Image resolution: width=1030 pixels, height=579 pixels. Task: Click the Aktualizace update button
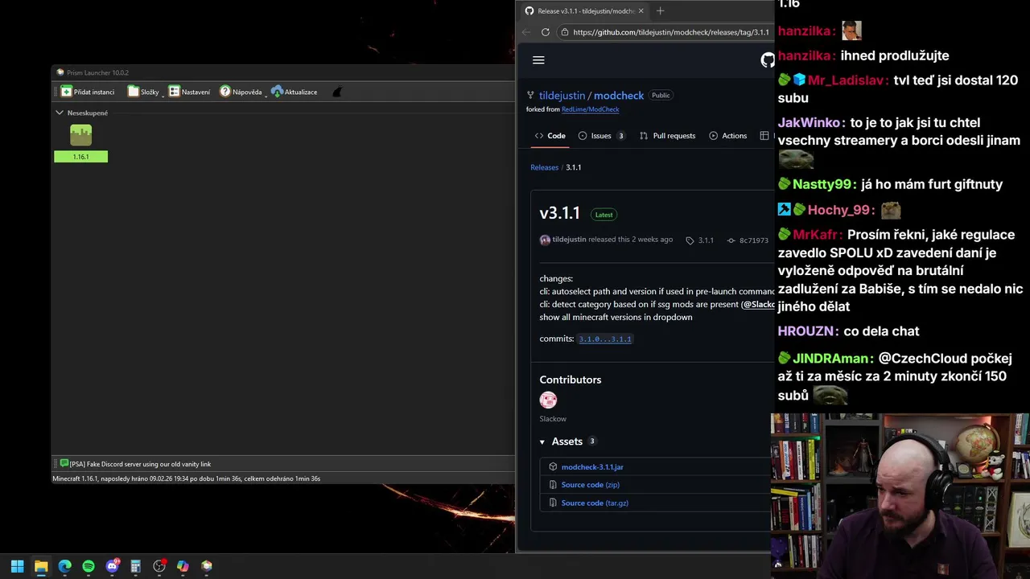point(295,92)
